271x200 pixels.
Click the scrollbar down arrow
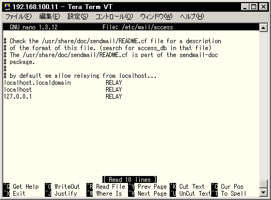point(263,192)
